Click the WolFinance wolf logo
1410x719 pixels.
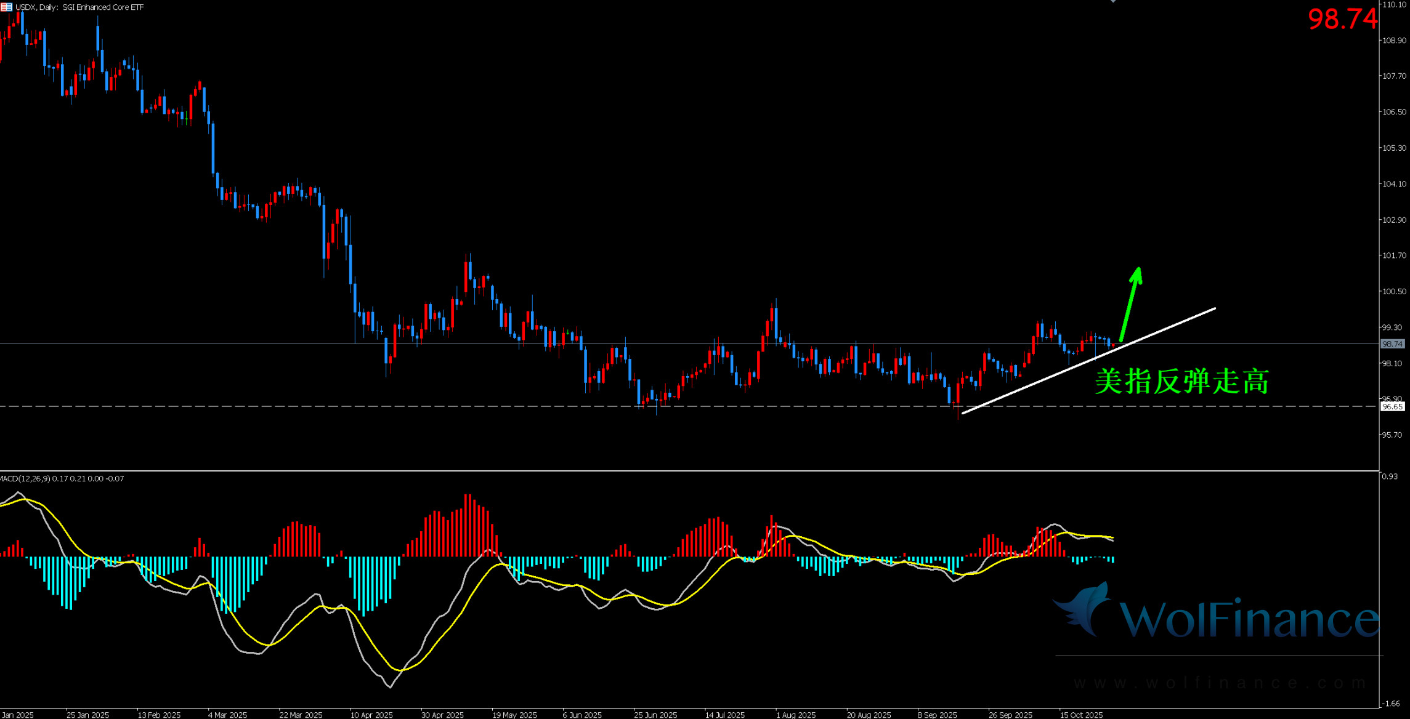click(x=1085, y=609)
